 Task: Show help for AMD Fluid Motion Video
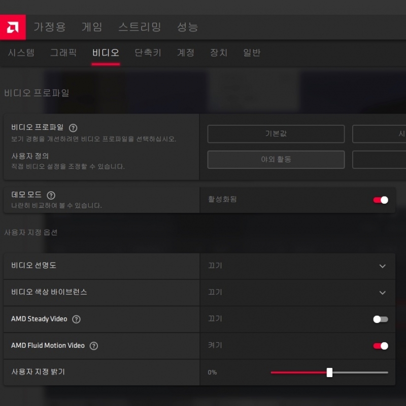pos(93,346)
